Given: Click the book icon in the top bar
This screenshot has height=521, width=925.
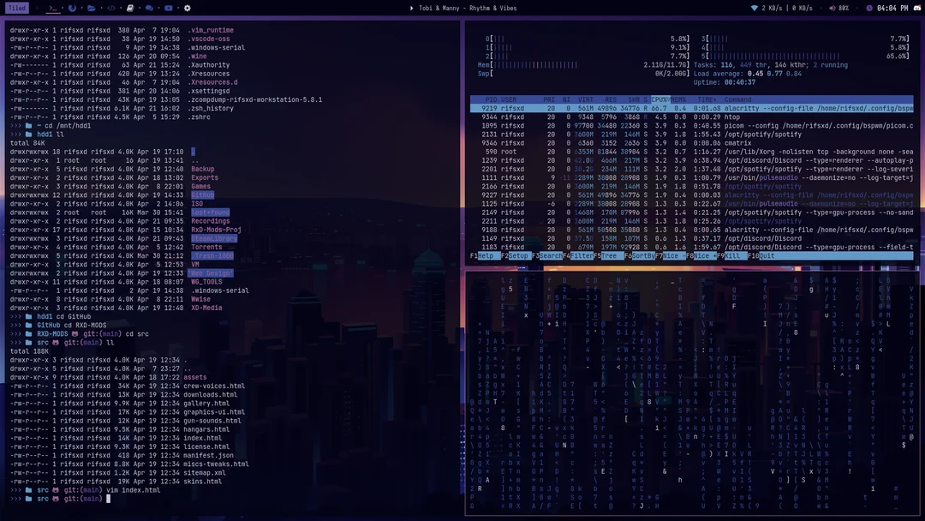Looking at the screenshot, I should click(x=131, y=7).
